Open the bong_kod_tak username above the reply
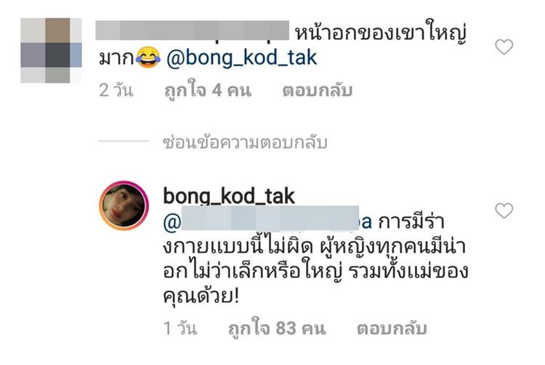The width and height of the screenshot is (545, 365). click(x=229, y=196)
